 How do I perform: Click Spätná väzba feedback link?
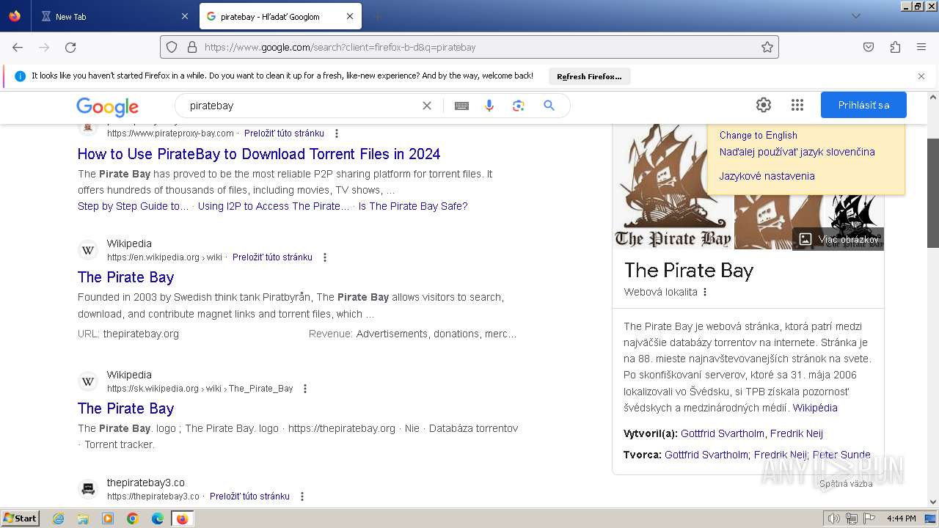pos(846,484)
